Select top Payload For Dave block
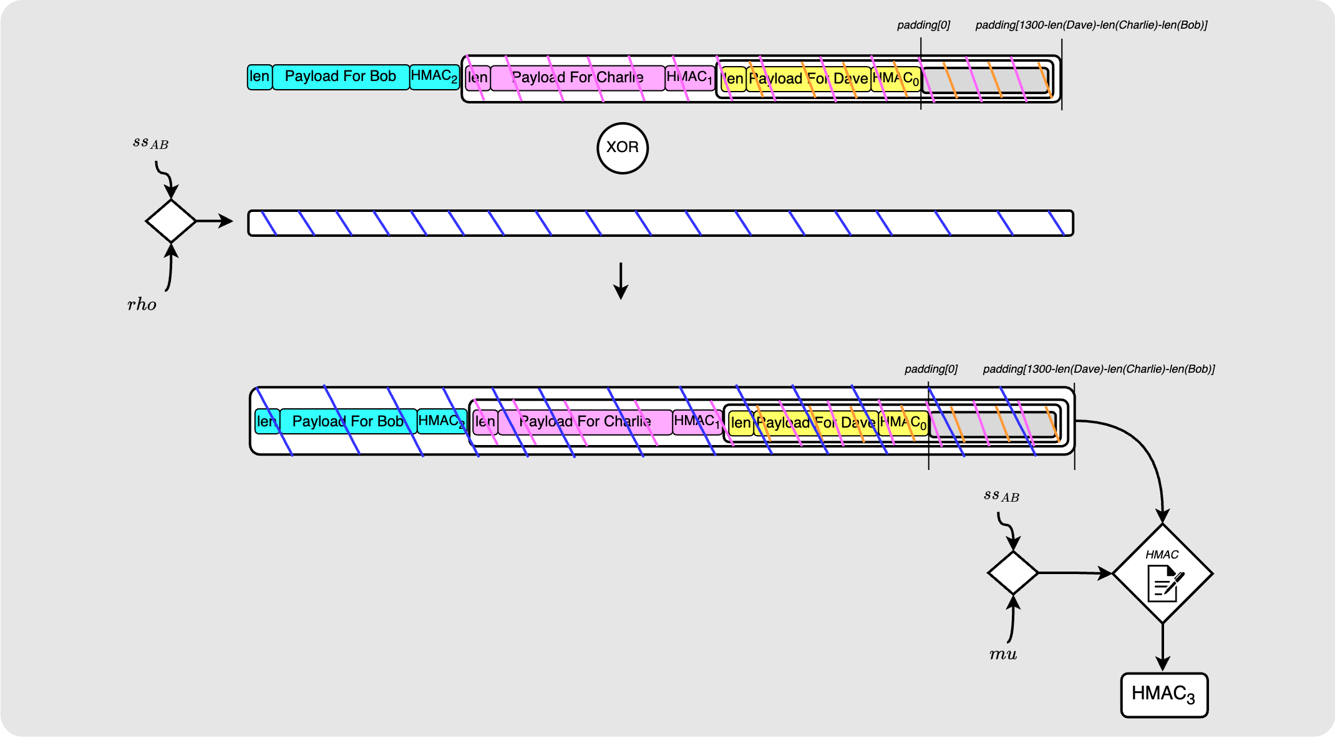This screenshot has height=738, width=1335. [x=808, y=79]
